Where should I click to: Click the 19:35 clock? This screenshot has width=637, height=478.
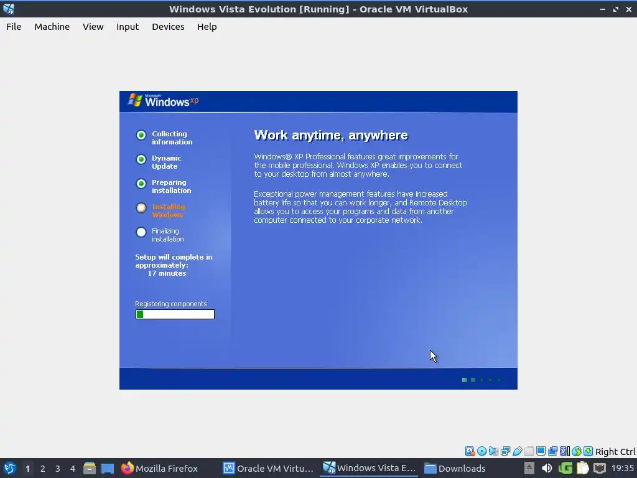(x=622, y=468)
